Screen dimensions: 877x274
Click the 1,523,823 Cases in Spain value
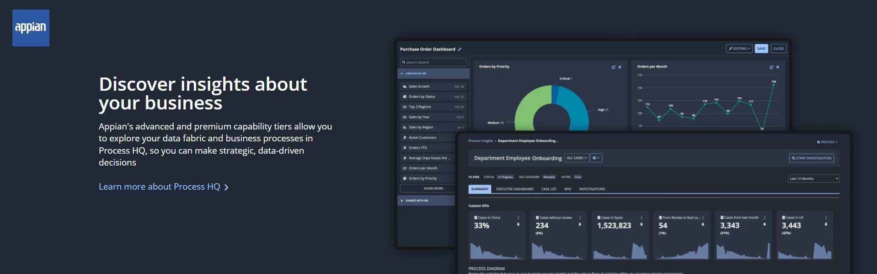pyautogui.click(x=614, y=226)
